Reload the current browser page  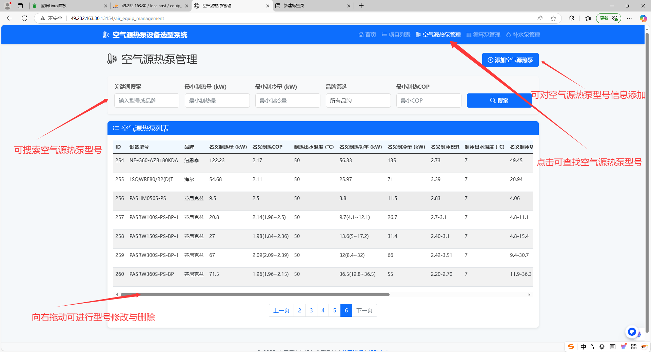point(24,18)
